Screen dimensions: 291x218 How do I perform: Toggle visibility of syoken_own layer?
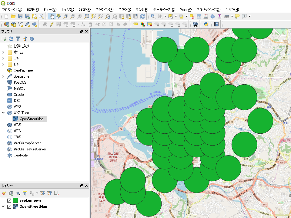click(9, 200)
